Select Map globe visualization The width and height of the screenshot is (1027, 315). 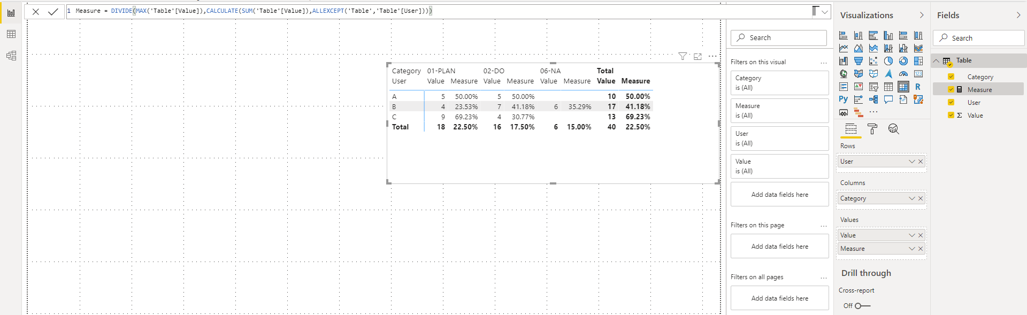tap(844, 74)
